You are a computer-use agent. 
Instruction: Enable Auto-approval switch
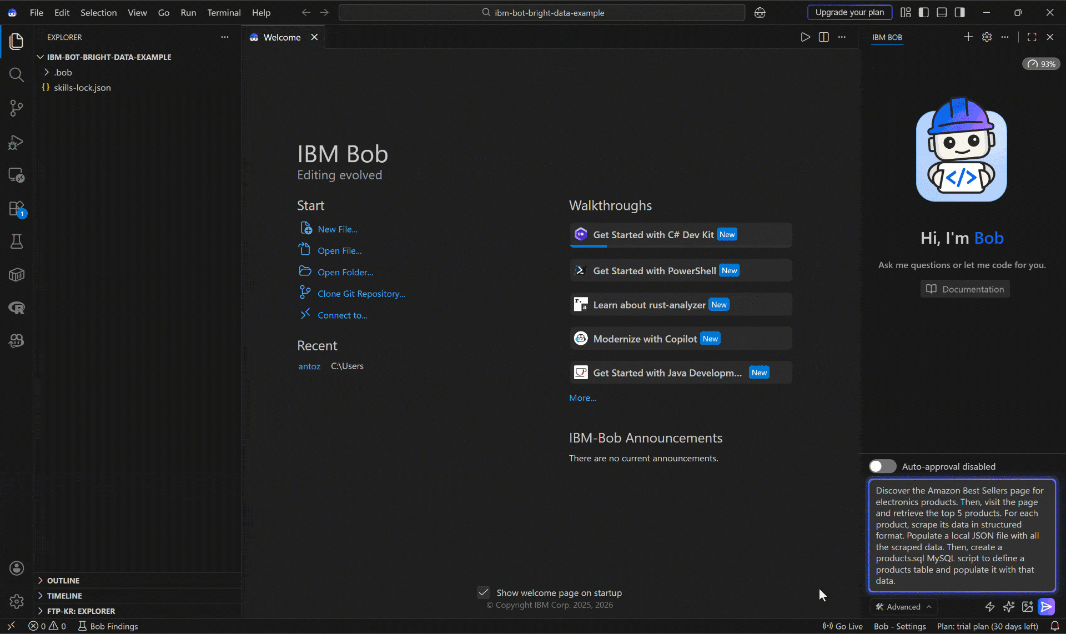pos(882,466)
